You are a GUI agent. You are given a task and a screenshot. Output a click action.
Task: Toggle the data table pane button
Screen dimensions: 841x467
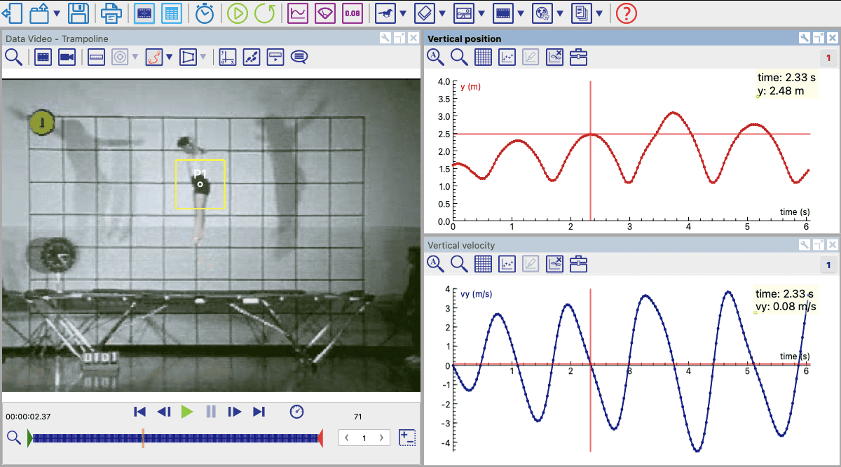click(x=170, y=13)
